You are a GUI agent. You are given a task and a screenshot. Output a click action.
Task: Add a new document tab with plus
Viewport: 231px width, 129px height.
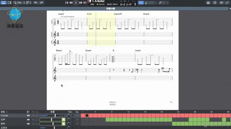point(230,9)
